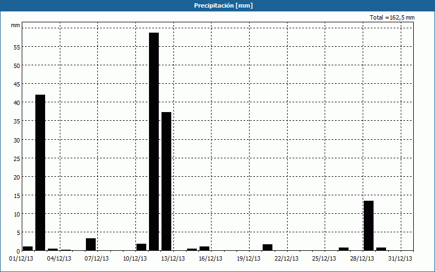Screen dimensions: 435x272
Task: Click the x-axis label 22/12/13
Action: (287, 259)
